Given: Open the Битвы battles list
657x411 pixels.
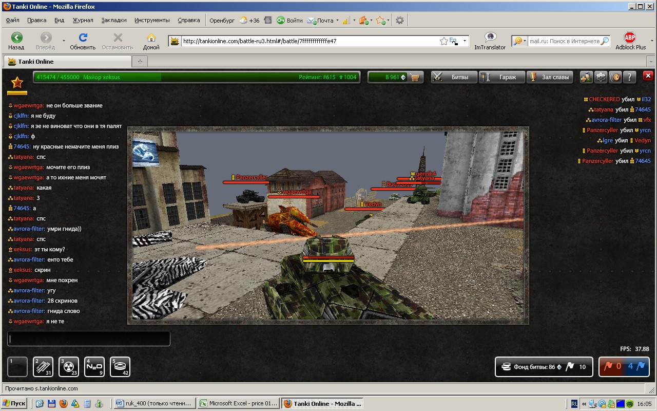Looking at the screenshot, I should click(x=454, y=77).
